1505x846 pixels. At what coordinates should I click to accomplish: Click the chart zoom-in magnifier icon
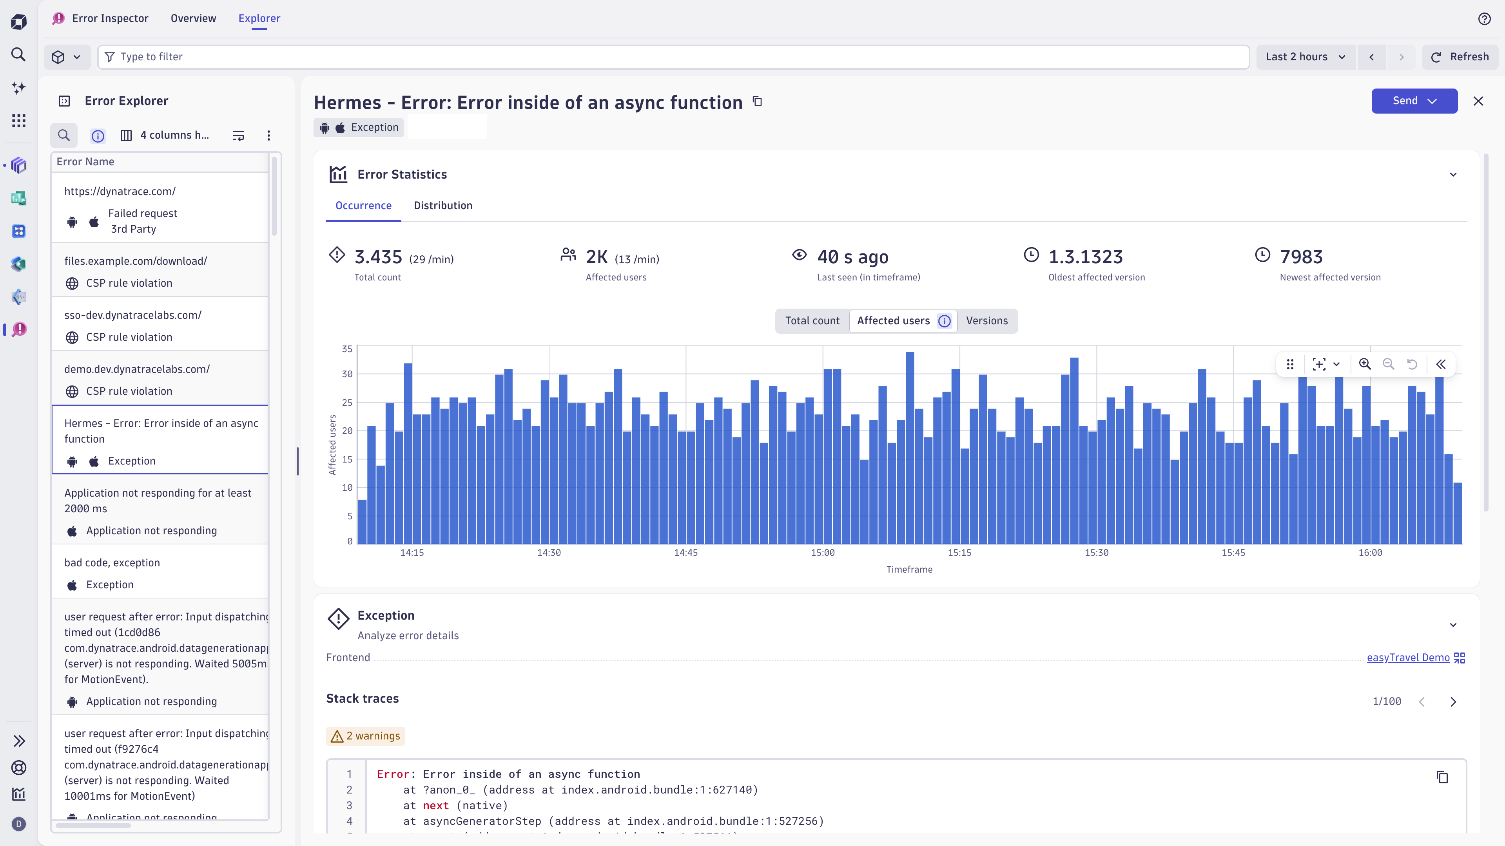pyautogui.click(x=1365, y=364)
